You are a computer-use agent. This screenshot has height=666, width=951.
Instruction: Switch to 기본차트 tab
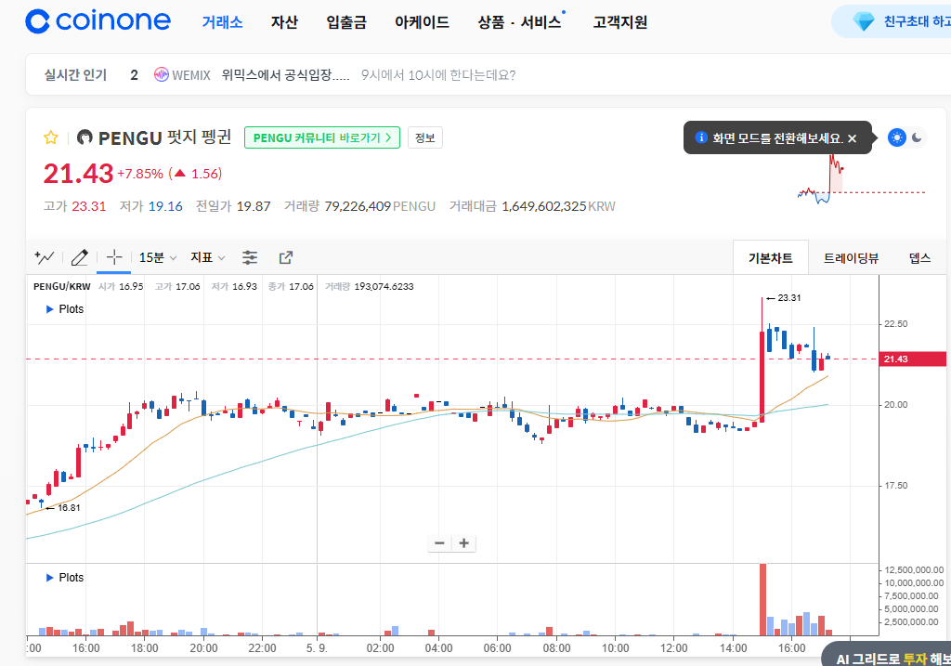click(x=770, y=258)
